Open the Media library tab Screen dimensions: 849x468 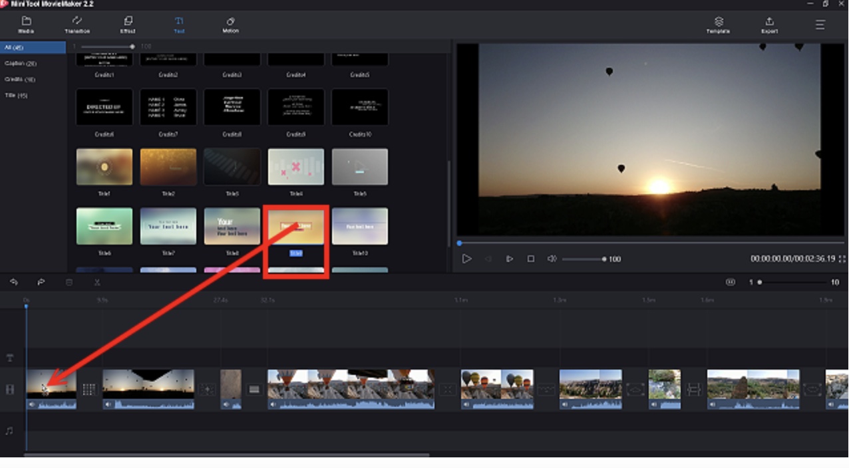[26, 25]
